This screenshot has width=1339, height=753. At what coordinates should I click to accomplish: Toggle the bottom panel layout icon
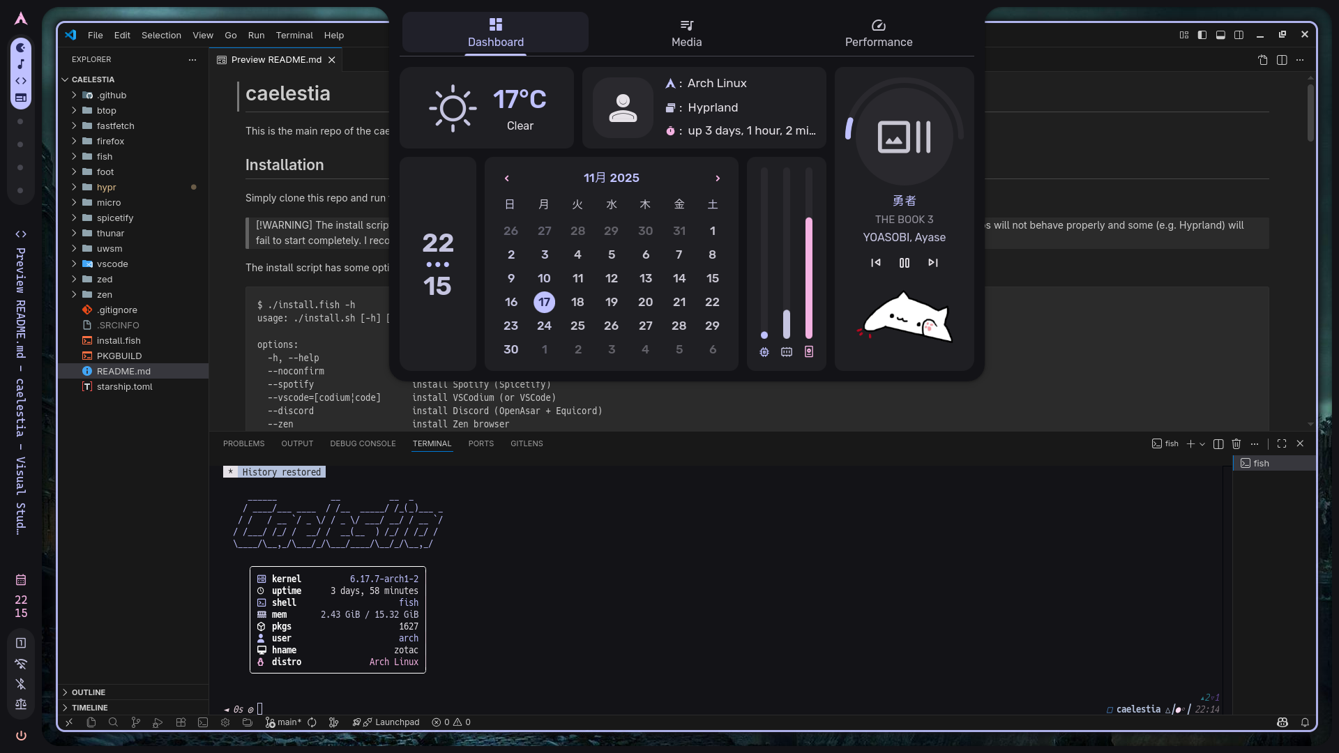click(1220, 35)
